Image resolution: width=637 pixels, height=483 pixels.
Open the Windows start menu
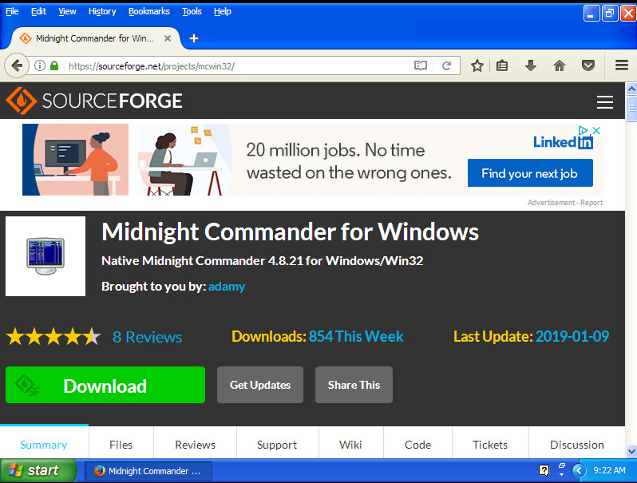pos(38,471)
